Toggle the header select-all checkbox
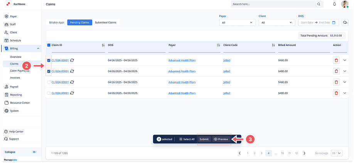This screenshot has width=354, height=163. (49, 45)
